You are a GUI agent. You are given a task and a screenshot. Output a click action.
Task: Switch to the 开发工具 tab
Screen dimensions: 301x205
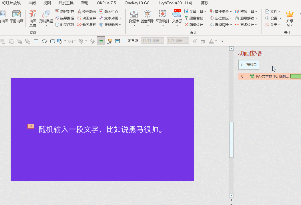(x=66, y=3)
